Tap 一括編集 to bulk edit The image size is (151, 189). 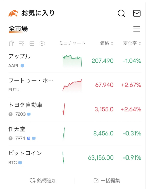tap(107, 181)
